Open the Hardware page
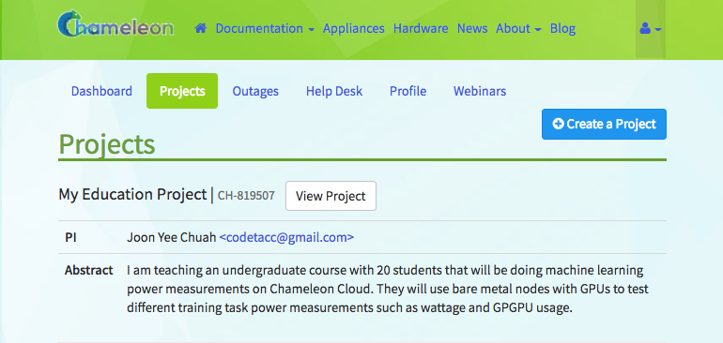The image size is (723, 343). point(421,28)
